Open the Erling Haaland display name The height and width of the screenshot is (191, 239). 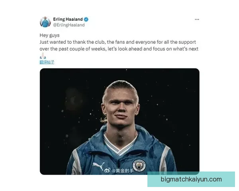pos(68,19)
